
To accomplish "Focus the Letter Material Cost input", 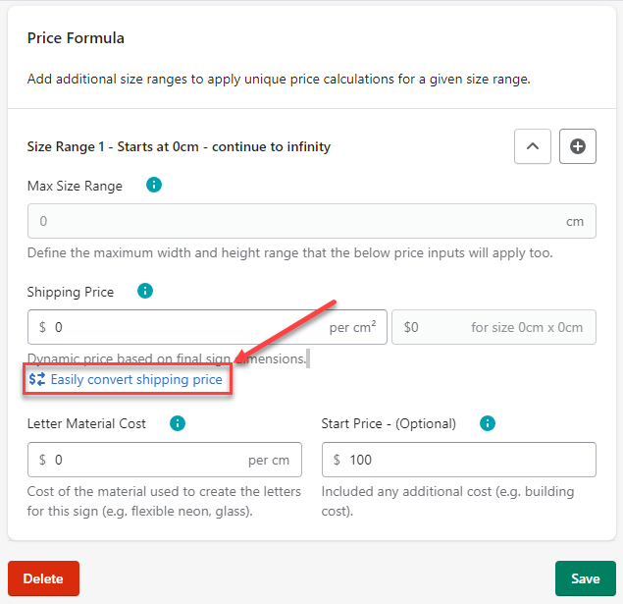I will pyautogui.click(x=147, y=460).
